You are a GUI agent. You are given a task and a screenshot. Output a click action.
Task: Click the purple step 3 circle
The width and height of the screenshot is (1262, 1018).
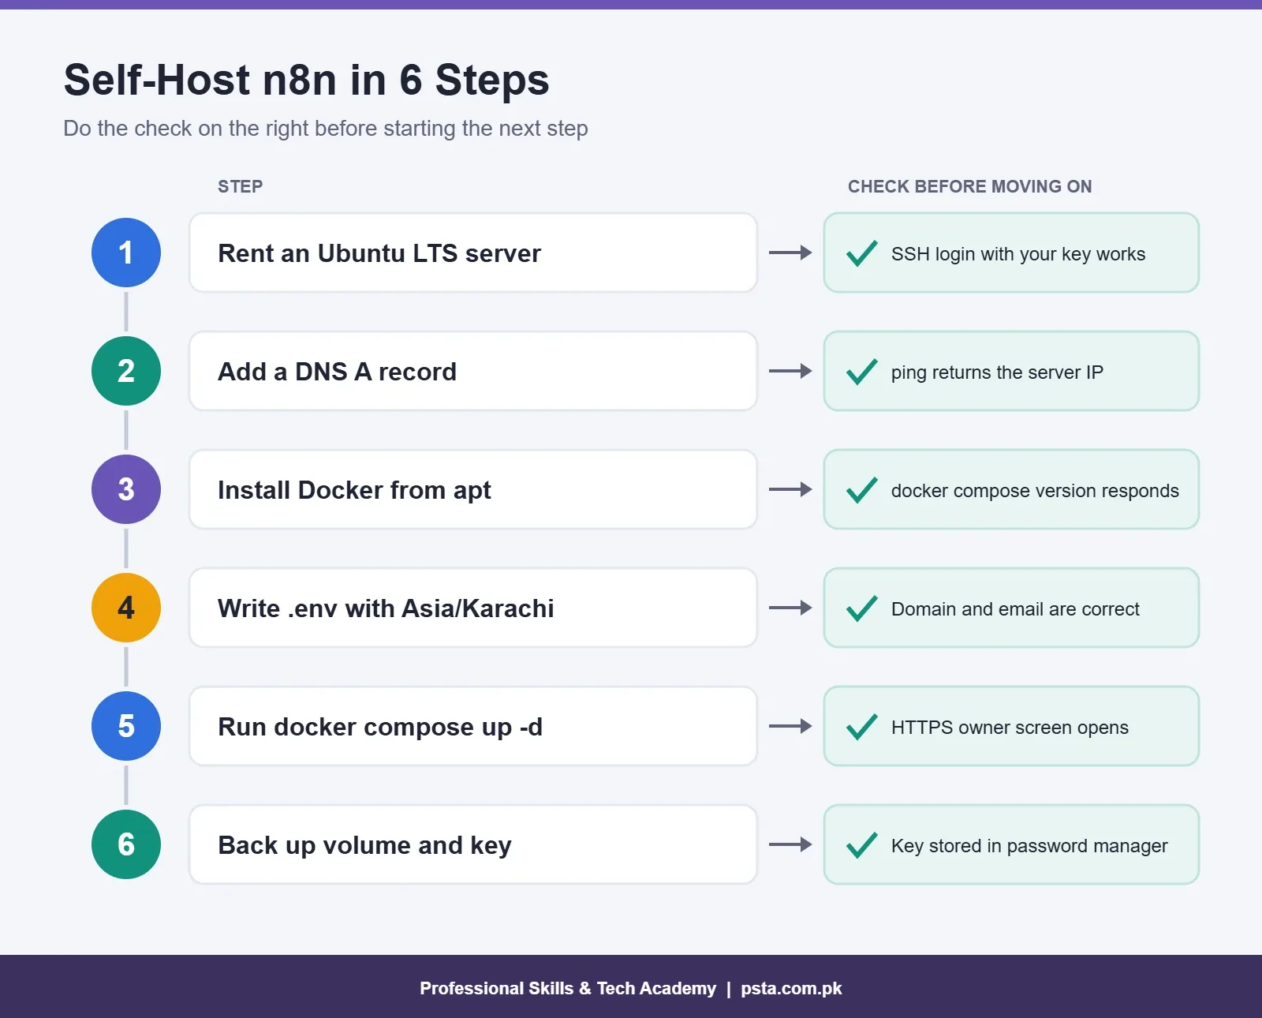(126, 489)
